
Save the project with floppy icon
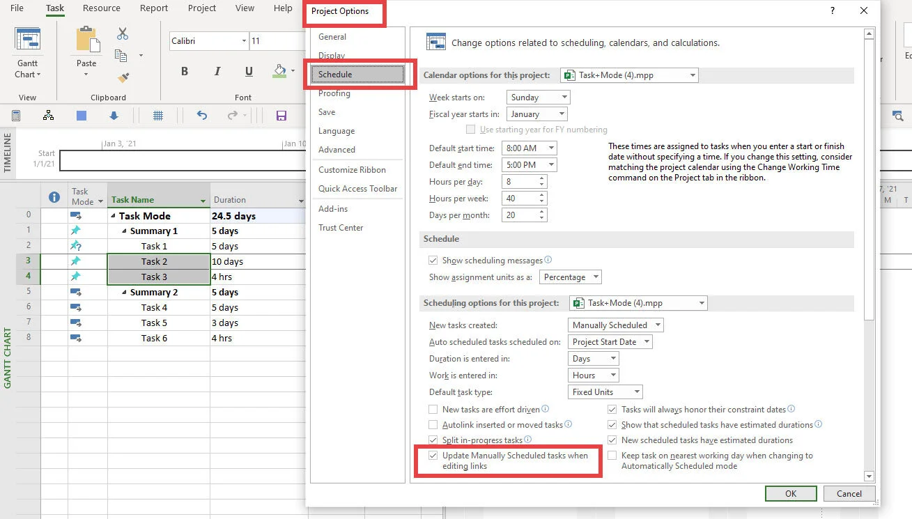pyautogui.click(x=281, y=116)
